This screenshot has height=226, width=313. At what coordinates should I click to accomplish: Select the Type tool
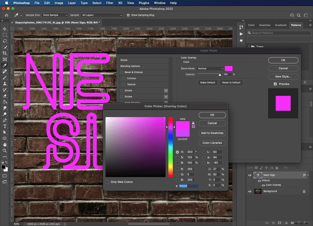(x=4, y=126)
